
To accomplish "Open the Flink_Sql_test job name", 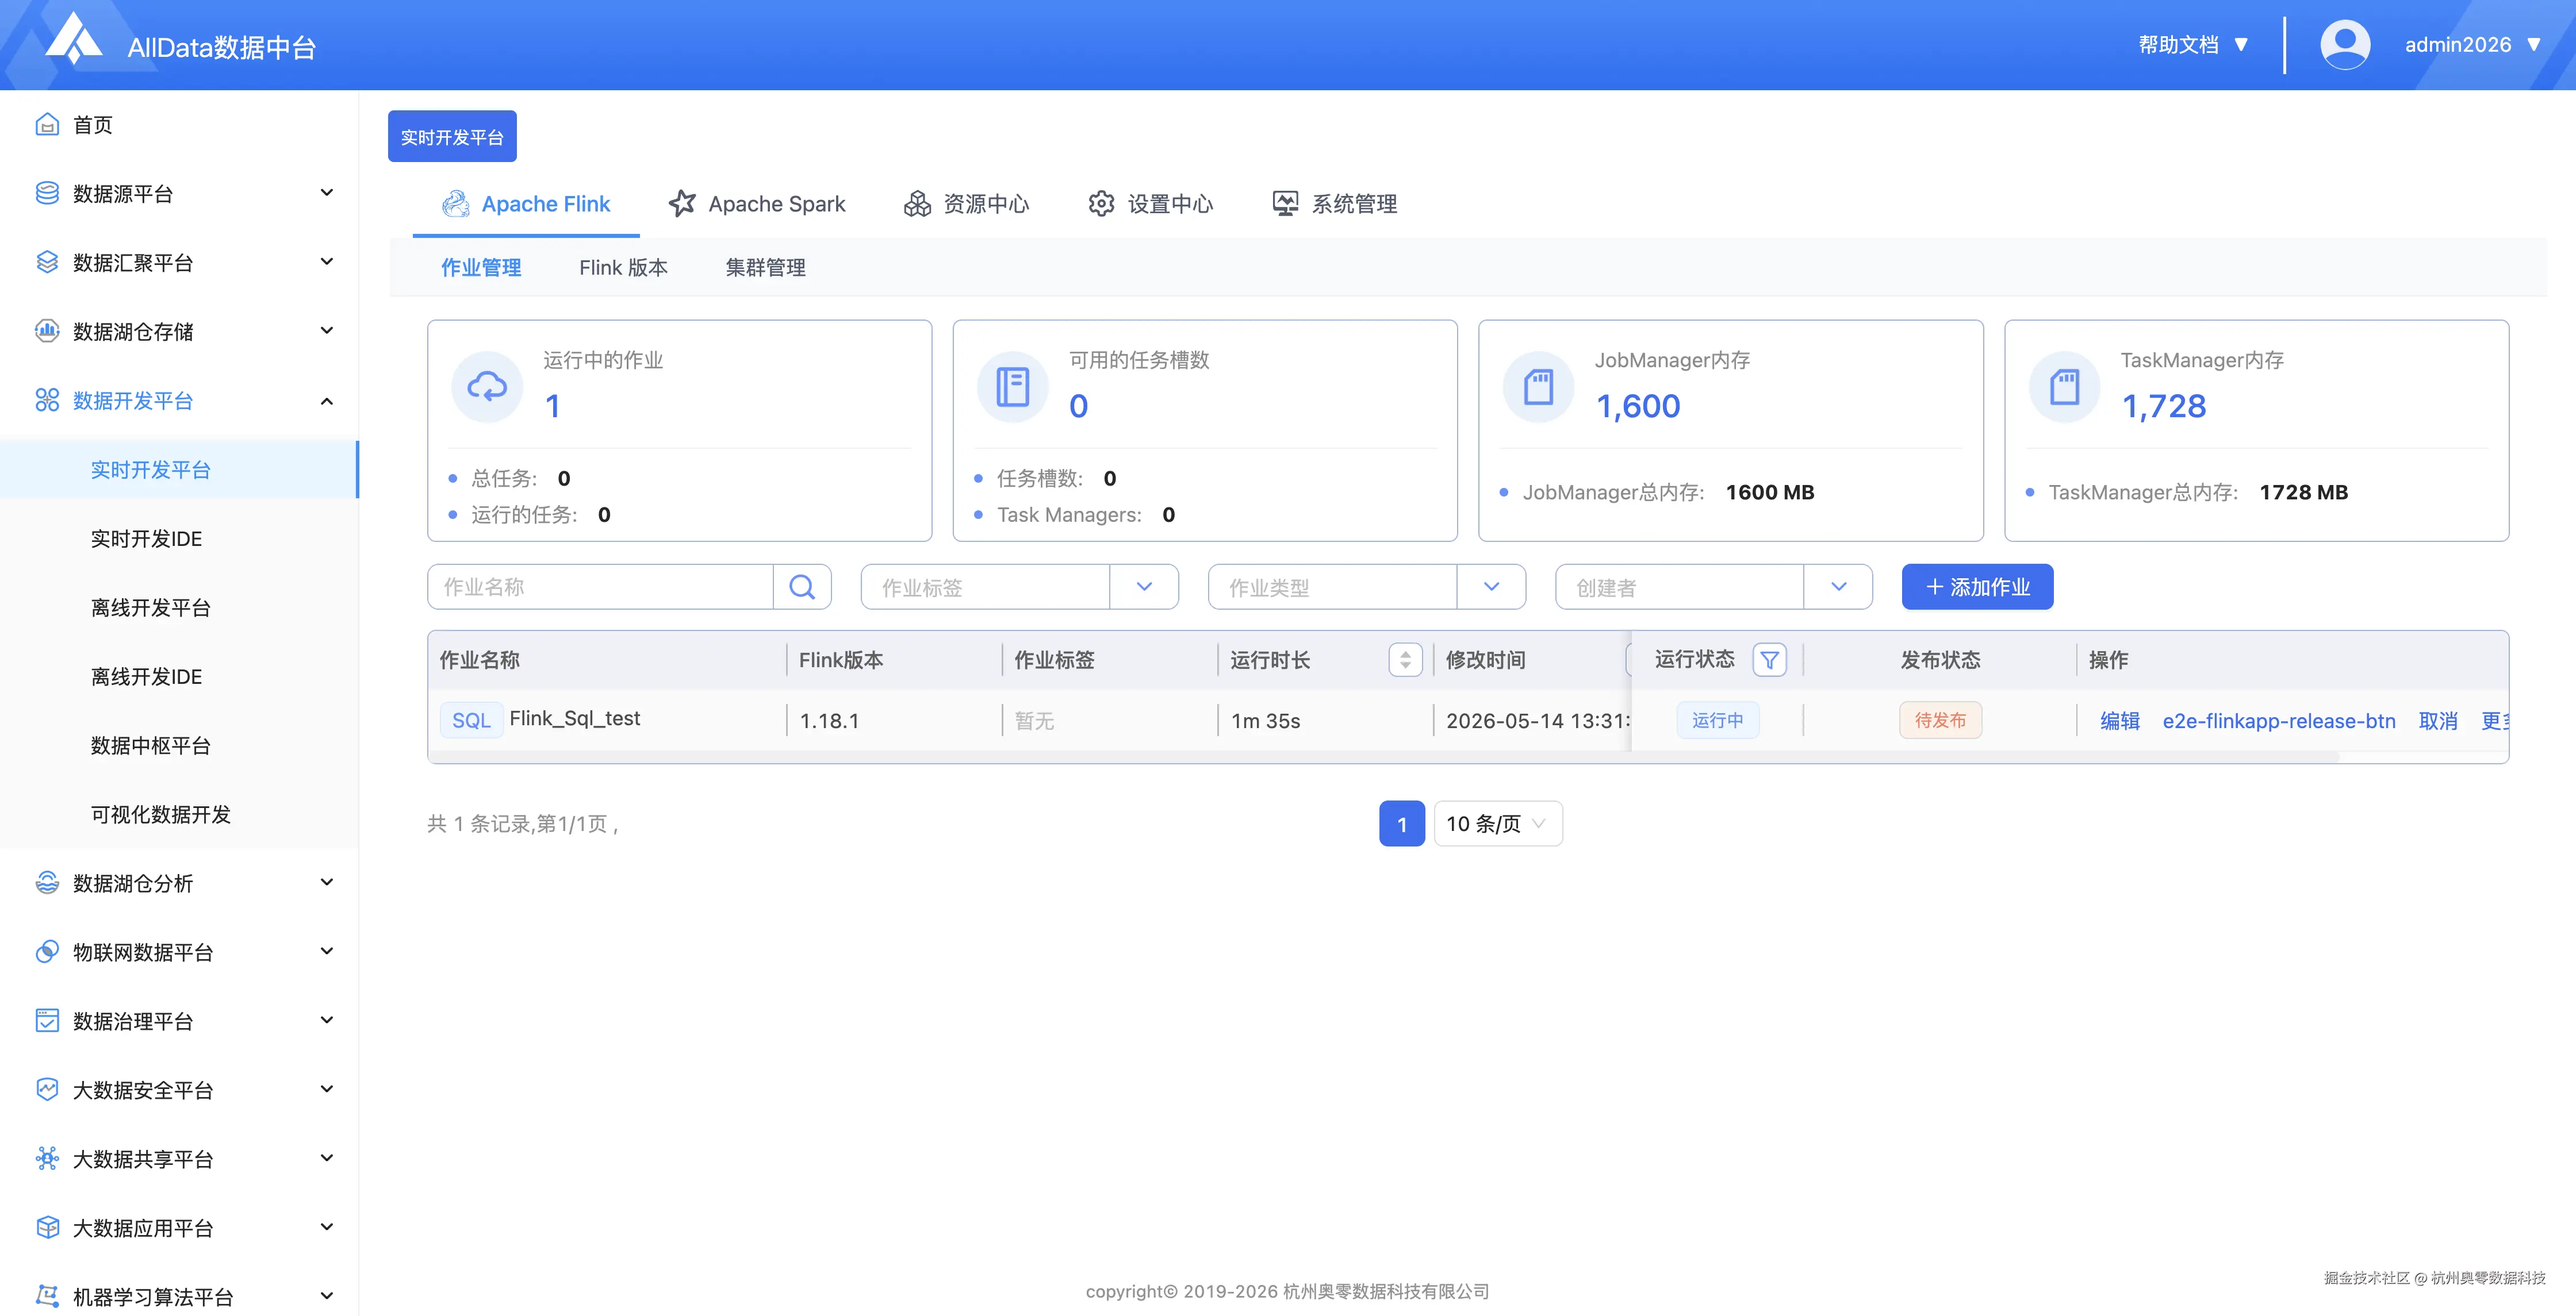I will coord(575,718).
